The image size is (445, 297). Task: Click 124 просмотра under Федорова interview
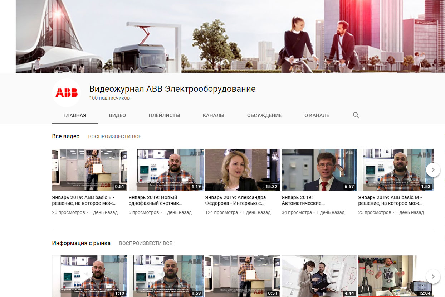221,212
